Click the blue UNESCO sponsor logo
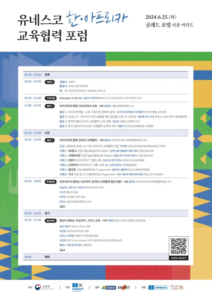This screenshot has height=298, width=212. click(x=158, y=288)
